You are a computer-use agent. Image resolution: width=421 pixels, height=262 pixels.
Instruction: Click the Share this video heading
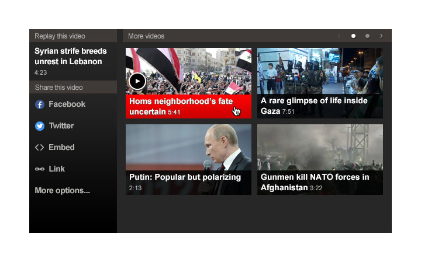coord(59,88)
